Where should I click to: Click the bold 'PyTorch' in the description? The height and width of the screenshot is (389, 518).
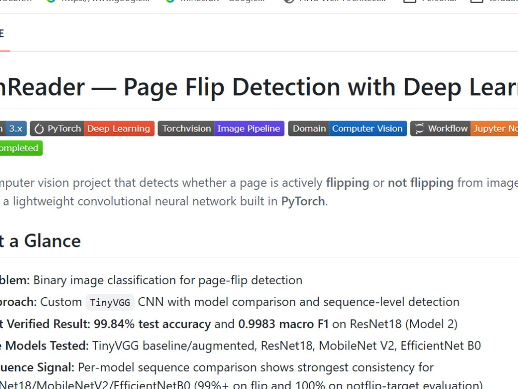303,201
